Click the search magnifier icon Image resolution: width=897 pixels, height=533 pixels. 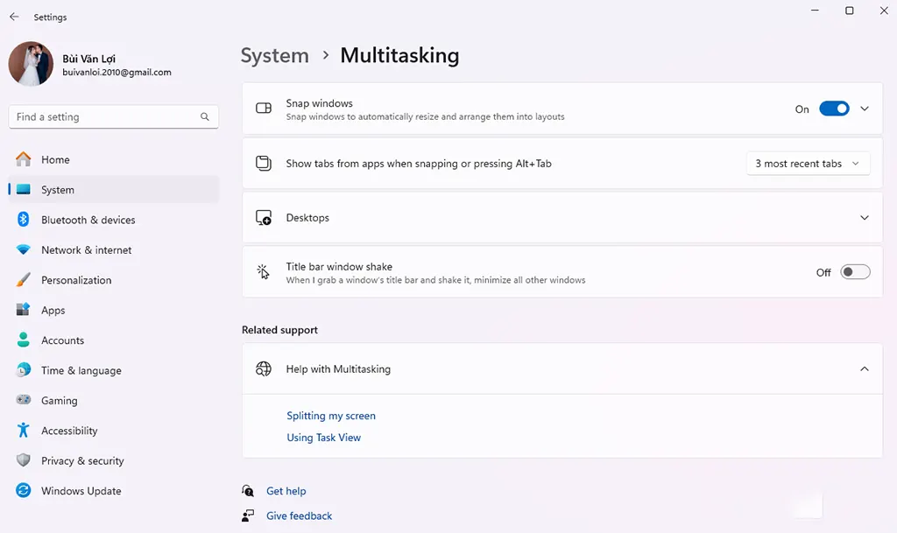point(205,116)
